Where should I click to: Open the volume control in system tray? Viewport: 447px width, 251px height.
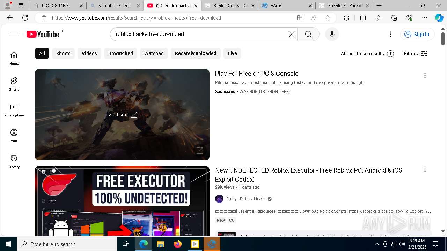pyautogui.click(x=402, y=244)
